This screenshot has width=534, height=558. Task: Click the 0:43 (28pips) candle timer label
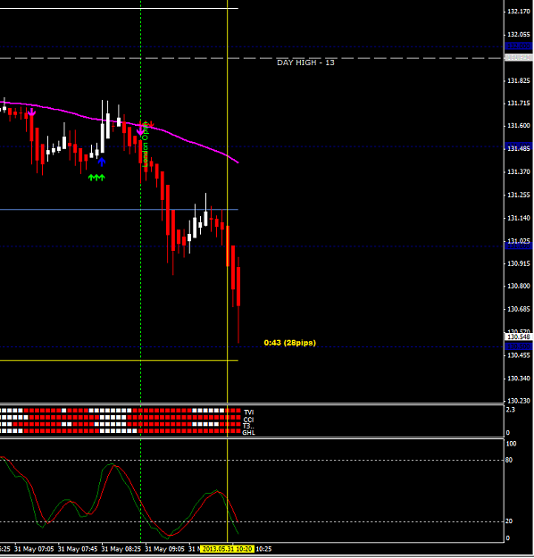click(290, 343)
